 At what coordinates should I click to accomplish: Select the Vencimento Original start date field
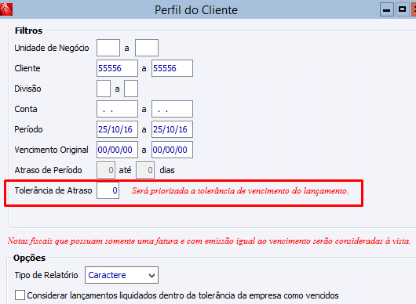(x=117, y=150)
